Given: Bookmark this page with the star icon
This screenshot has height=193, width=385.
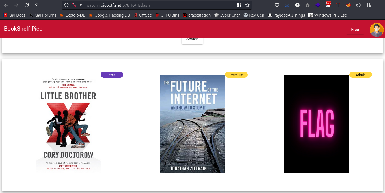Looking at the screenshot, I should (247, 5).
